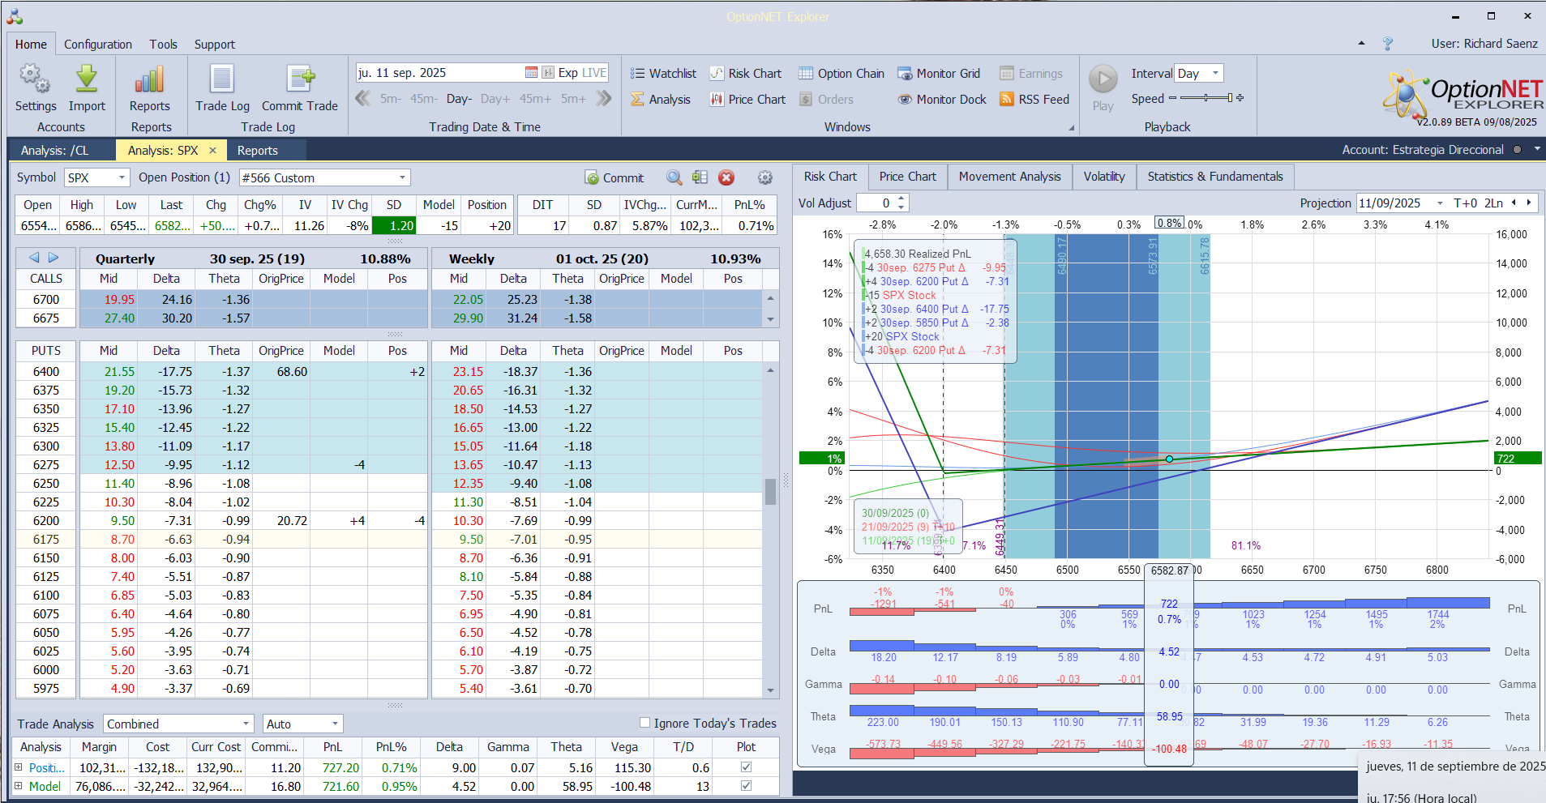
Task: Switch to the Configuration ribbon tab
Action: pos(98,45)
